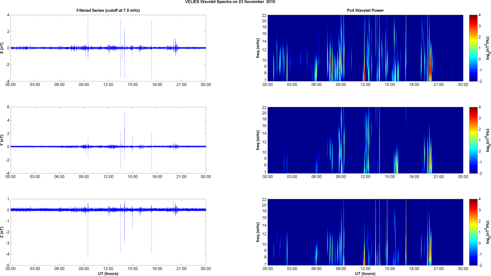This screenshot has width=491, height=276.
Task: Click the top Pc4 wavelet spectrogram
Action: click(x=365, y=48)
